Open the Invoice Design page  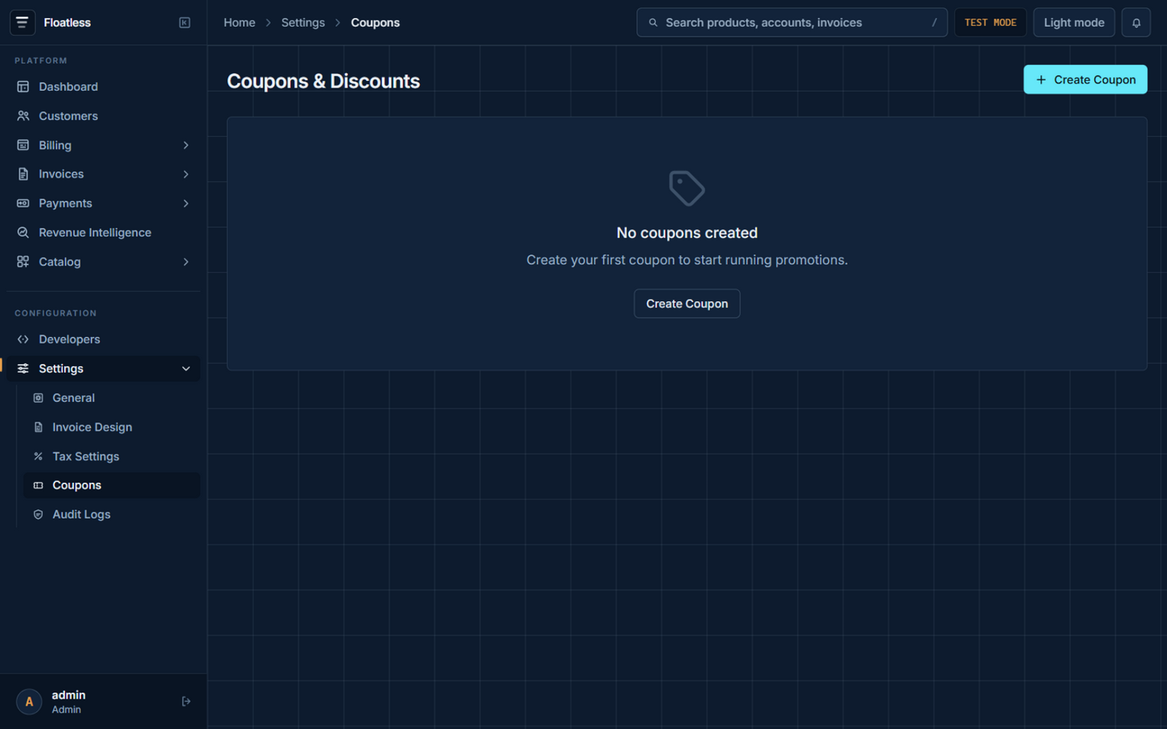click(x=112, y=427)
